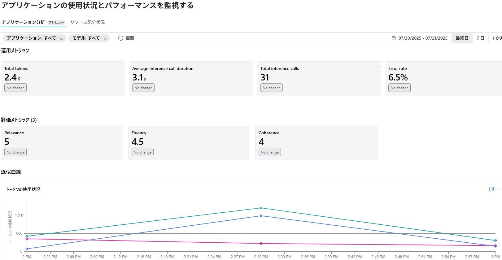Click the pink data point at 2:30 PM
Image resolution: width=502 pixels, height=260 pixels.
point(261,244)
